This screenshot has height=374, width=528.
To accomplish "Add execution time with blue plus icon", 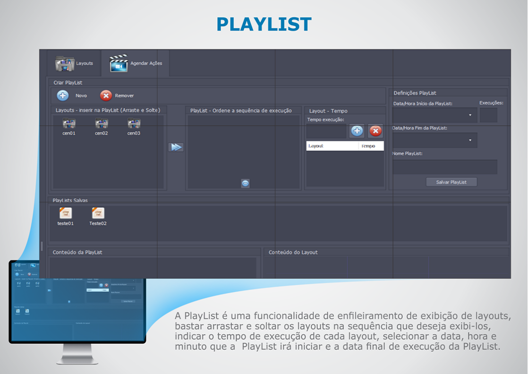I will coord(357,131).
